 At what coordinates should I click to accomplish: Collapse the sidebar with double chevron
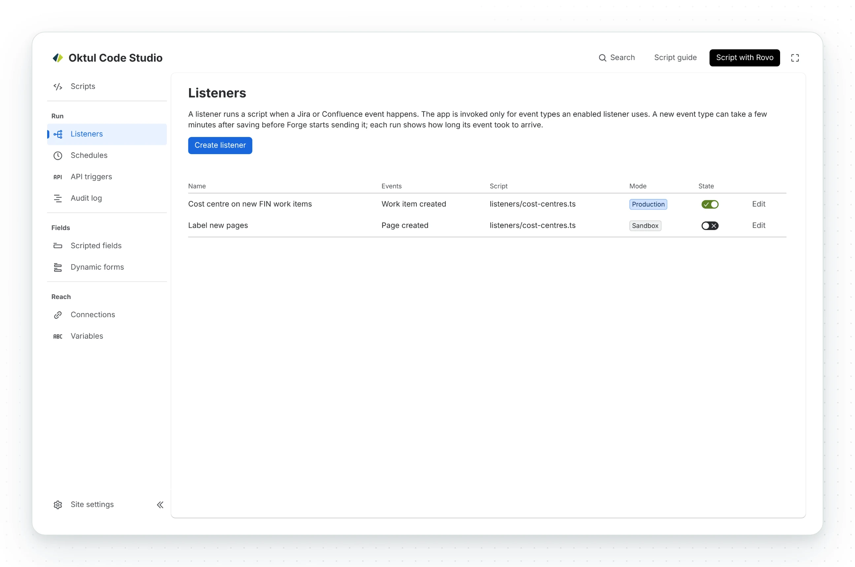(160, 505)
